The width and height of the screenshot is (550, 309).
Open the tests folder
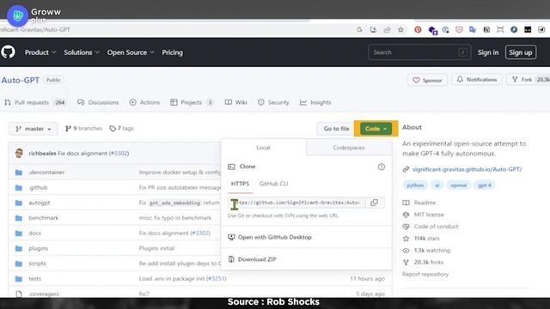pos(34,278)
